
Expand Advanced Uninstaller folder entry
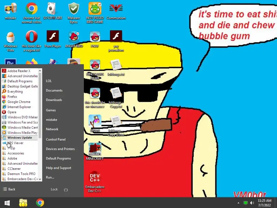19,163
